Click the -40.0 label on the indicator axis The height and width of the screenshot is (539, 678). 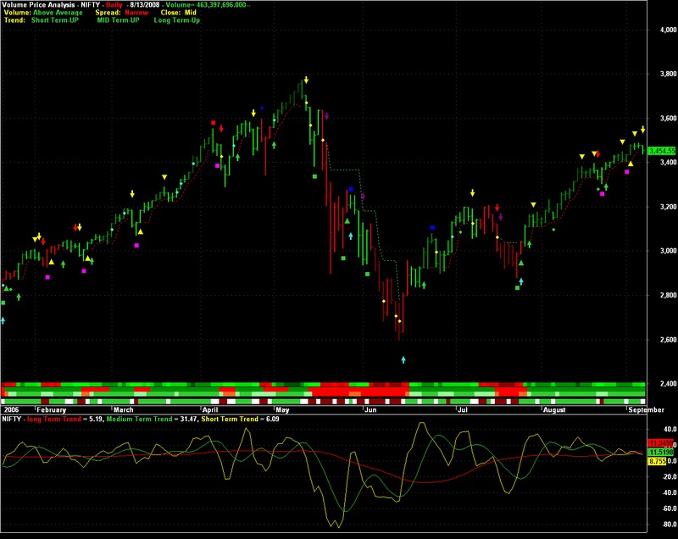pos(670,492)
